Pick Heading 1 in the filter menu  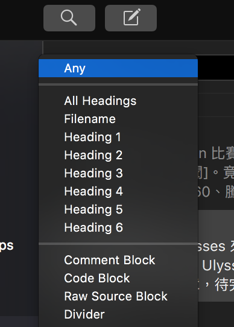(118, 137)
